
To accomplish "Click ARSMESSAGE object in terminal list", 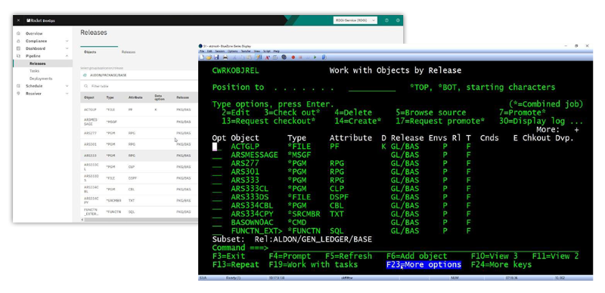I will 254,155.
